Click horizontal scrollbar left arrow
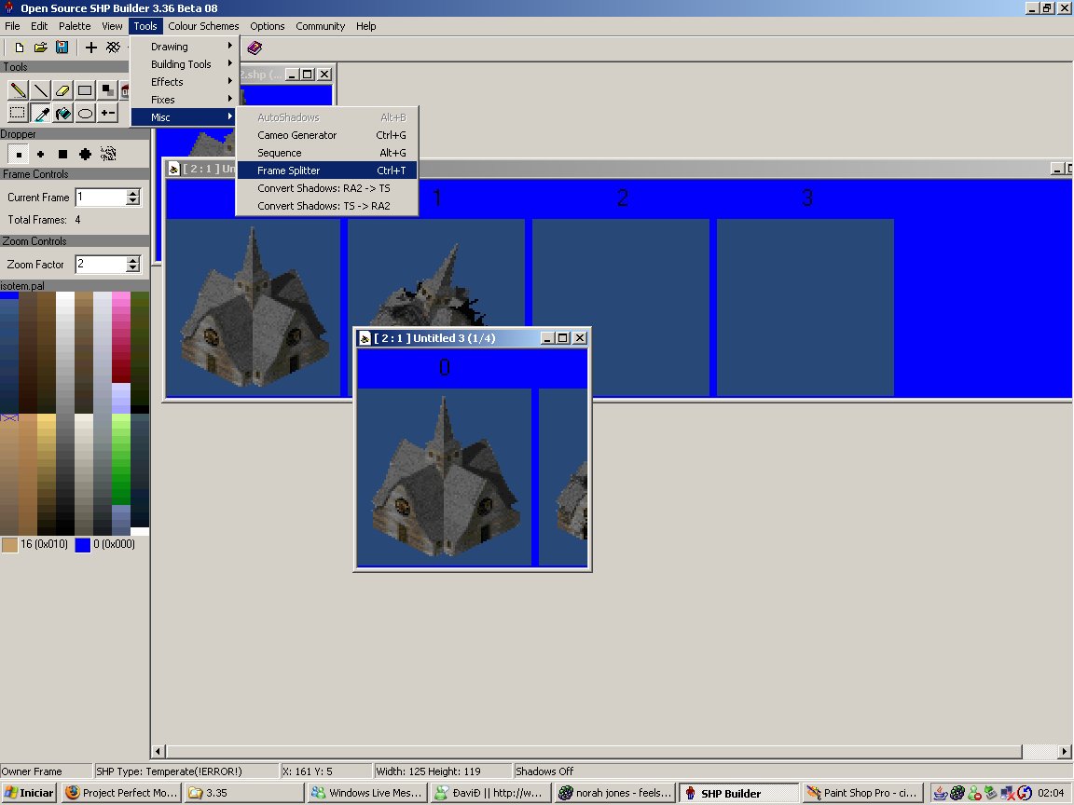Screen dimensions: 1074x805 [158, 751]
